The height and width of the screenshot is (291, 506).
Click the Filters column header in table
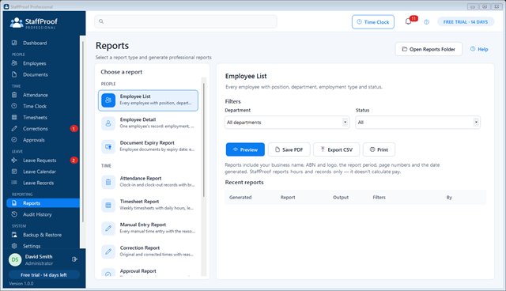pos(379,197)
